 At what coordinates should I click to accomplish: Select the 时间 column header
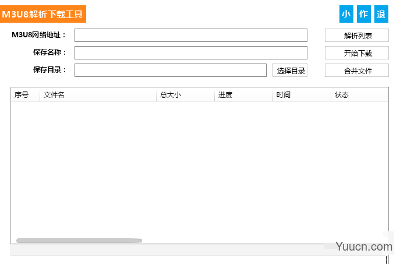[302, 95]
